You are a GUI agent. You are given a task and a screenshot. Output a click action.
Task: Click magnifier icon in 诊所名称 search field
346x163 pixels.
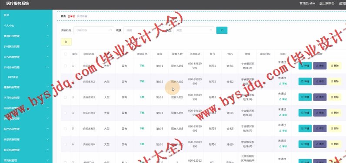coord(111,30)
